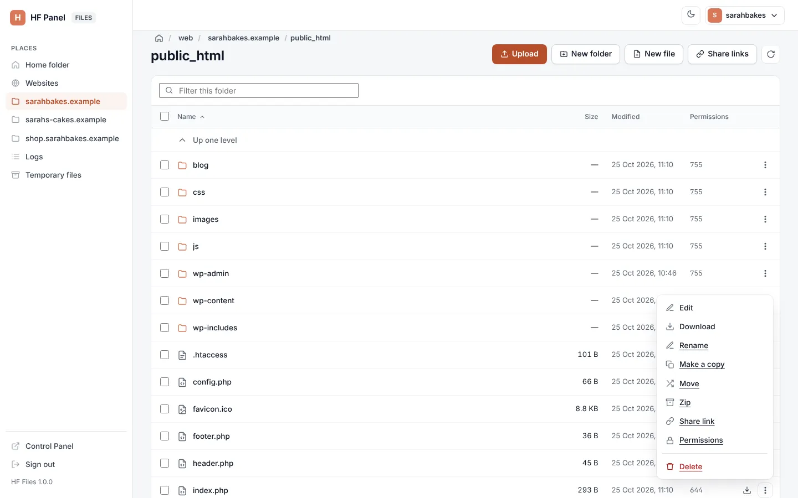Viewport: 798px width, 498px height.
Task: Click the .htaccess document file icon
Action: point(182,355)
